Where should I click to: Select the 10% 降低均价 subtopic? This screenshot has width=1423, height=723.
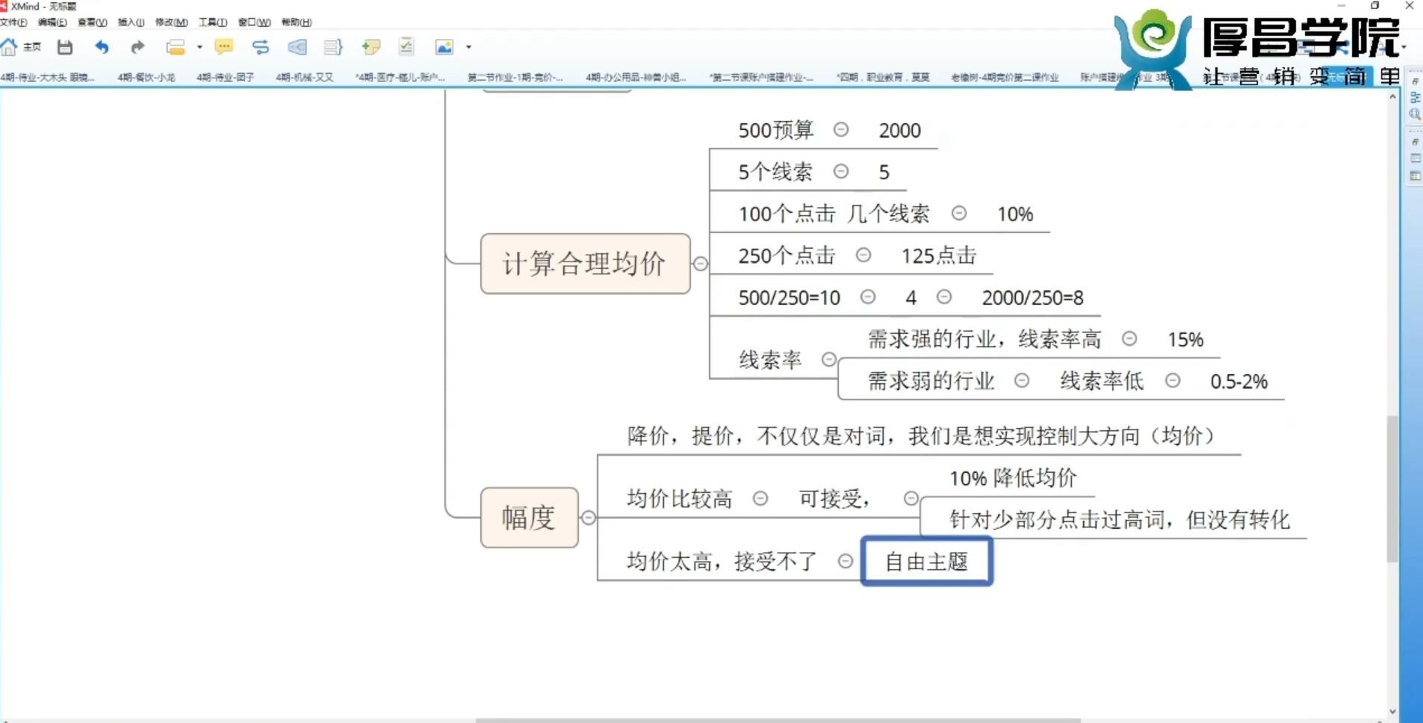(1013, 478)
